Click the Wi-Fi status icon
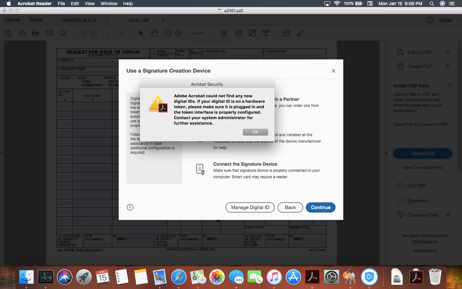 [337, 4]
